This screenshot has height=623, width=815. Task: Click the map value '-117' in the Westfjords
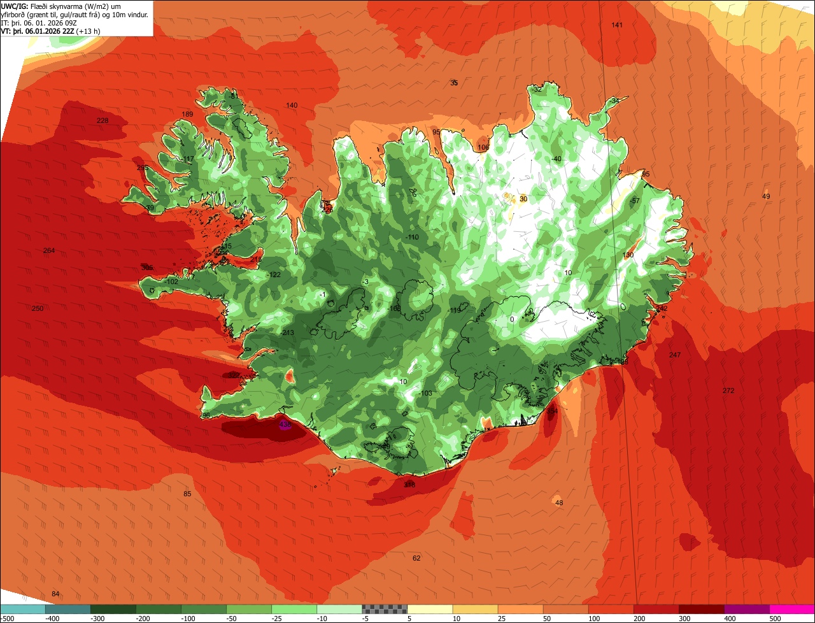pos(187,159)
